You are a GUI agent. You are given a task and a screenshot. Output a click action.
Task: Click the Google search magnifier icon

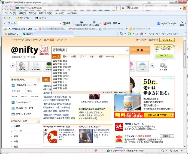[x=181, y=8]
